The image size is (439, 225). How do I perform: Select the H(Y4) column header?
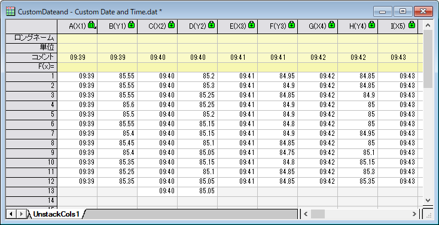click(358, 26)
